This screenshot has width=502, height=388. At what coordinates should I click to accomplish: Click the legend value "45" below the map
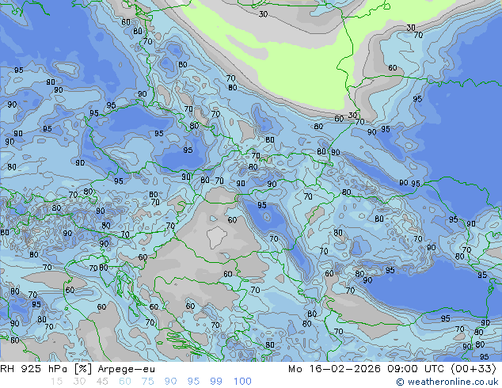tap(102, 382)
